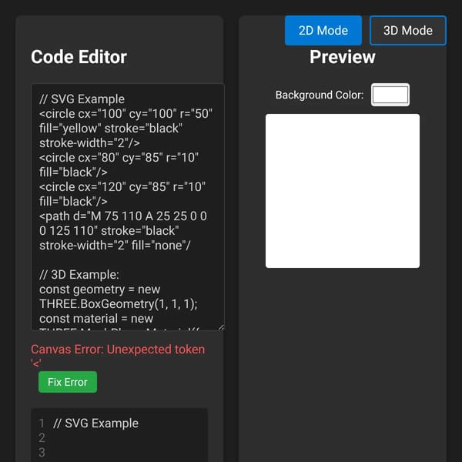Click the 'THREE.BoxGeometry(1, 1, 1);' line
This screenshot has width=462, height=462.
click(x=119, y=304)
